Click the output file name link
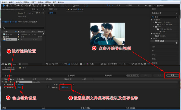Viewport: 181px width, 110px height. [x=65, y=87]
